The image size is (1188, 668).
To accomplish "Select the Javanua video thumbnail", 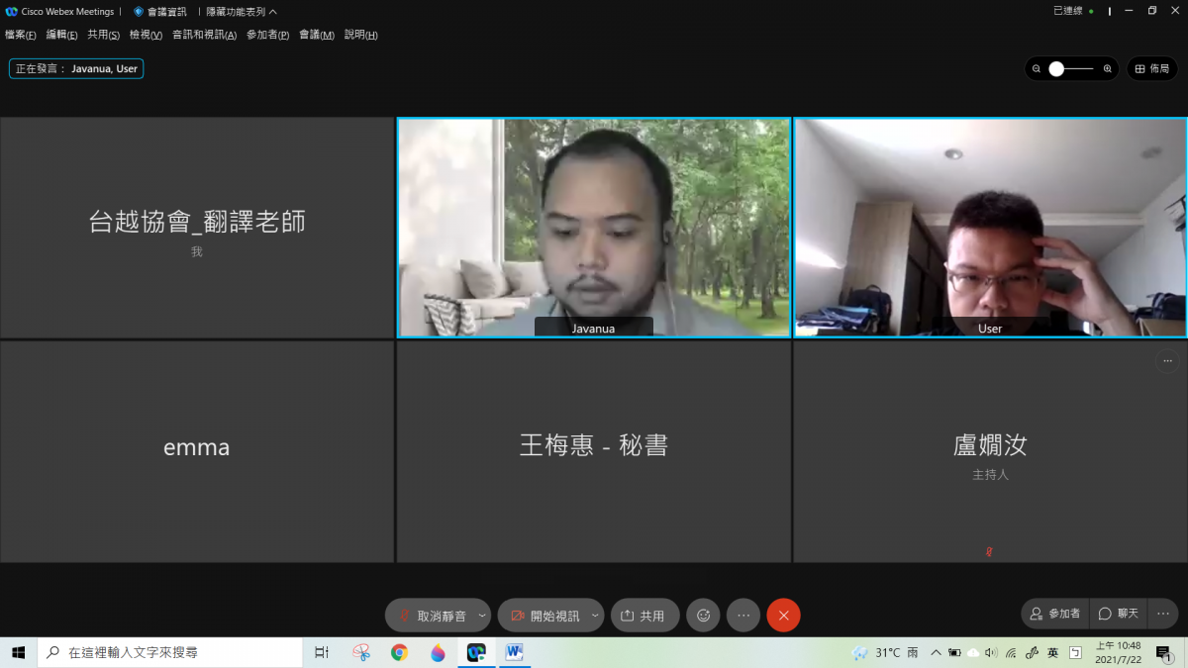I will (x=594, y=228).
